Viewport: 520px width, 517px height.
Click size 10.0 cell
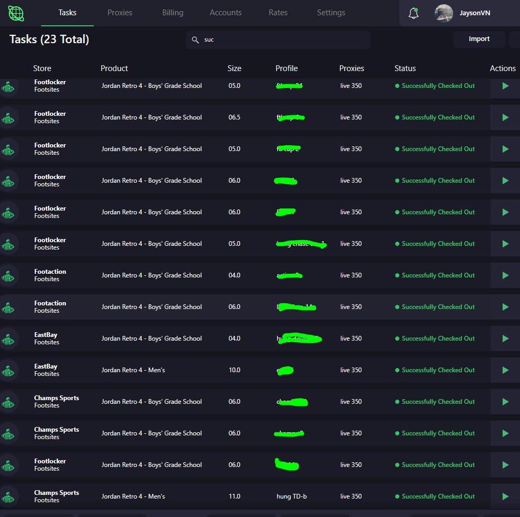tap(234, 370)
